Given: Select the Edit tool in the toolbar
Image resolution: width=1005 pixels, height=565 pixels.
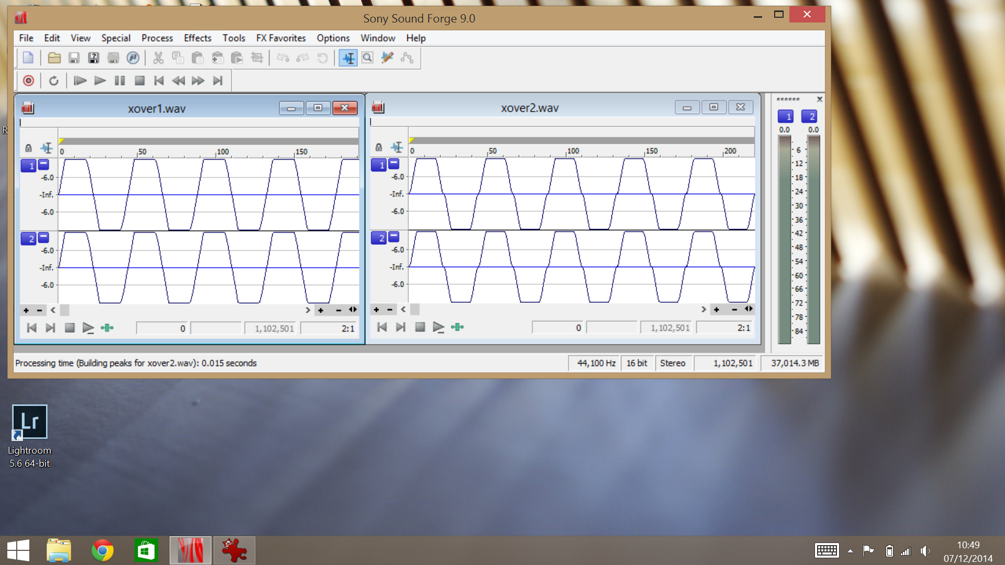Looking at the screenshot, I should (x=348, y=58).
